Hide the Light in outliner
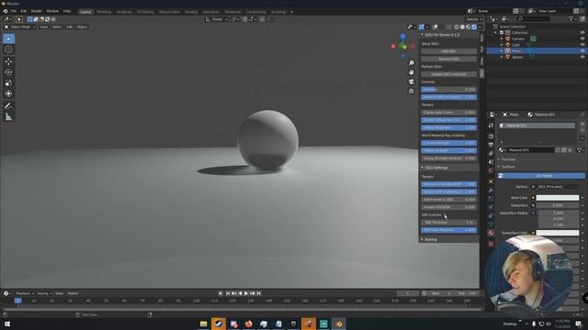Viewport: 588px width, 330px height. (x=582, y=45)
